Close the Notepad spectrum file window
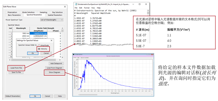Screen dimensions: 218x101 [x=146, y=4]
